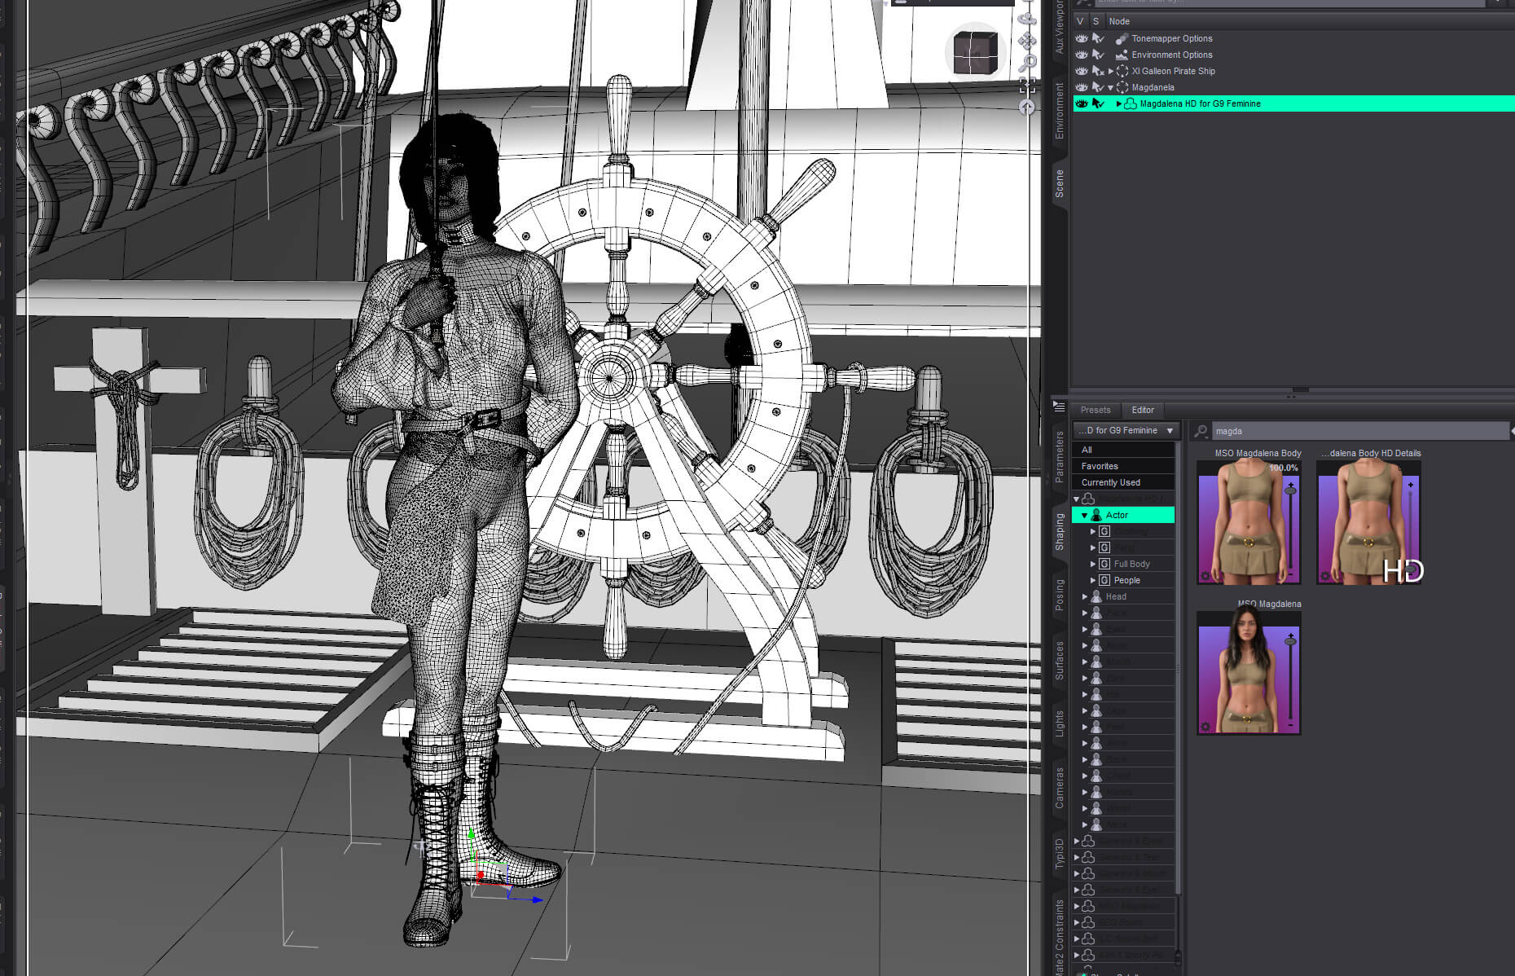Expand the Head region

pyautogui.click(x=1085, y=596)
